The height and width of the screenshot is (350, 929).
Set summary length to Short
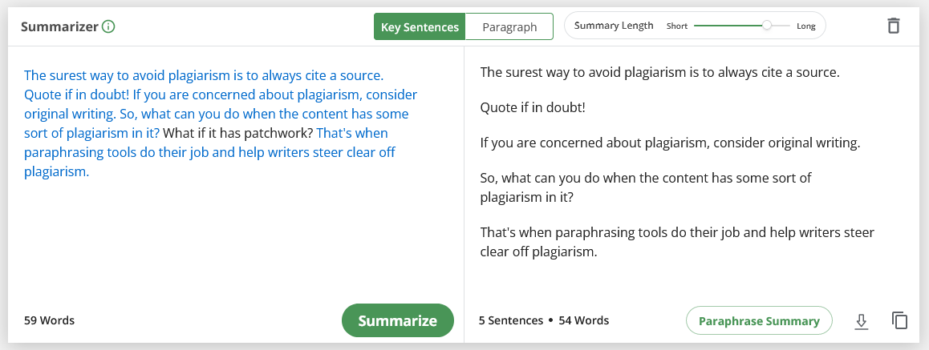[677, 26]
